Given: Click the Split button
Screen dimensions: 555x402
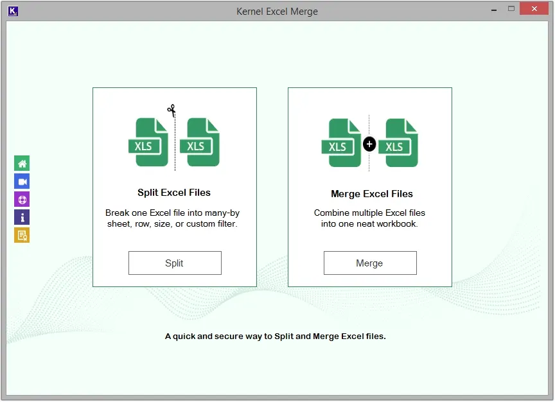Looking at the screenshot, I should tap(174, 263).
